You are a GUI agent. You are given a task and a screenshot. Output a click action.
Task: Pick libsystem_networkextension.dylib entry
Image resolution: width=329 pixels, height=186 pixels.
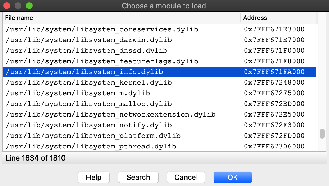[111, 115]
